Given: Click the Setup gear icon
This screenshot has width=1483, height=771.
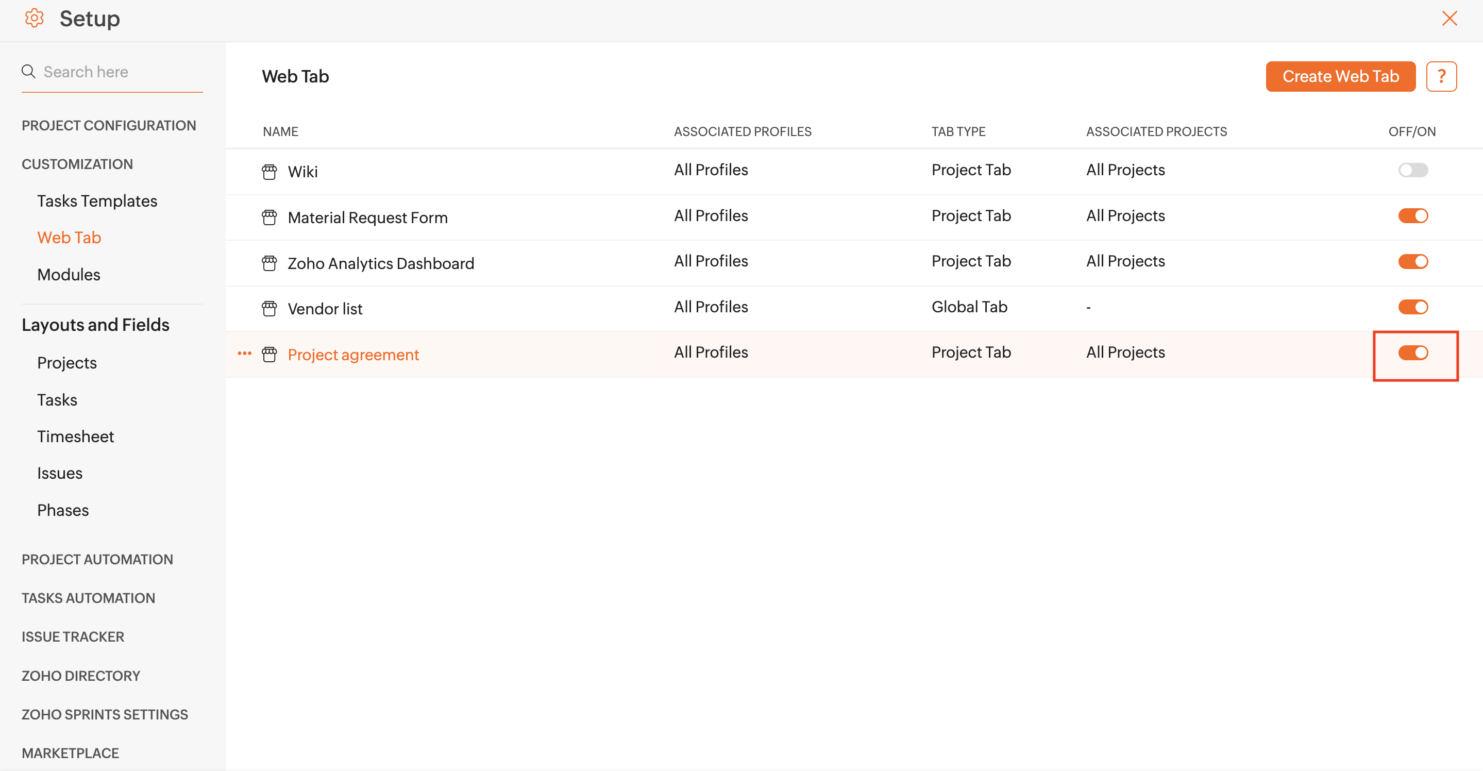Looking at the screenshot, I should point(35,19).
